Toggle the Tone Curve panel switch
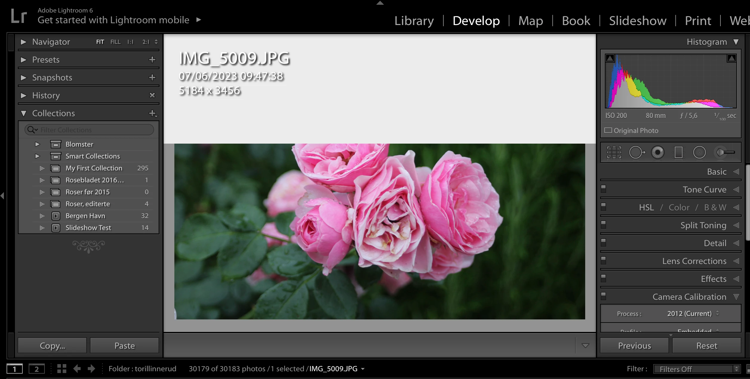Viewport: 750px width, 379px height. (603, 189)
